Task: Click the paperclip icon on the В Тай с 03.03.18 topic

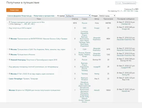Action: pos(9,74)
